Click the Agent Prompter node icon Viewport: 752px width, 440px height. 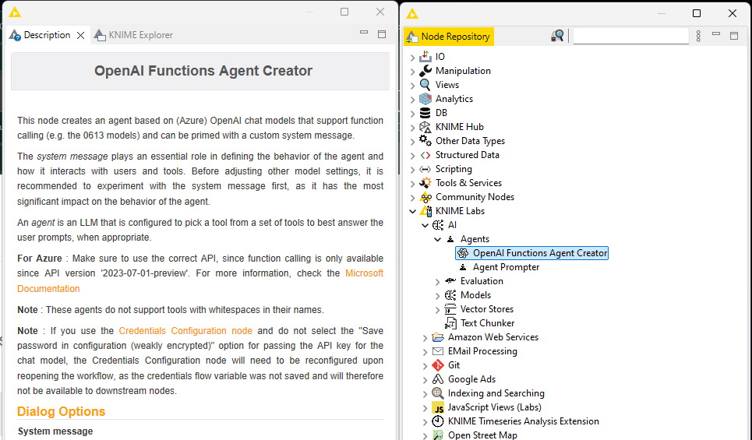pos(463,267)
